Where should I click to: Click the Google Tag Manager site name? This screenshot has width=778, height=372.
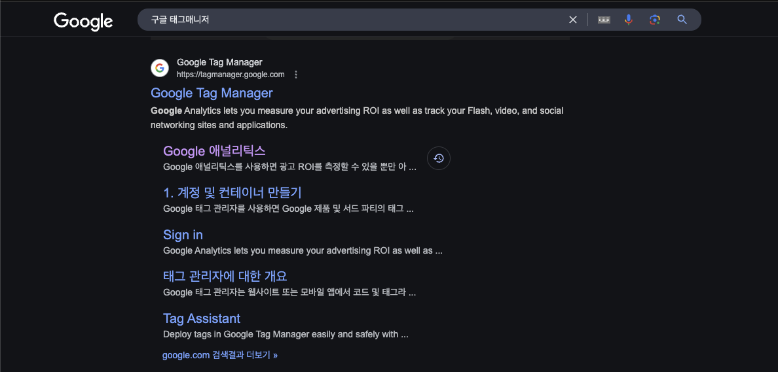(220, 62)
